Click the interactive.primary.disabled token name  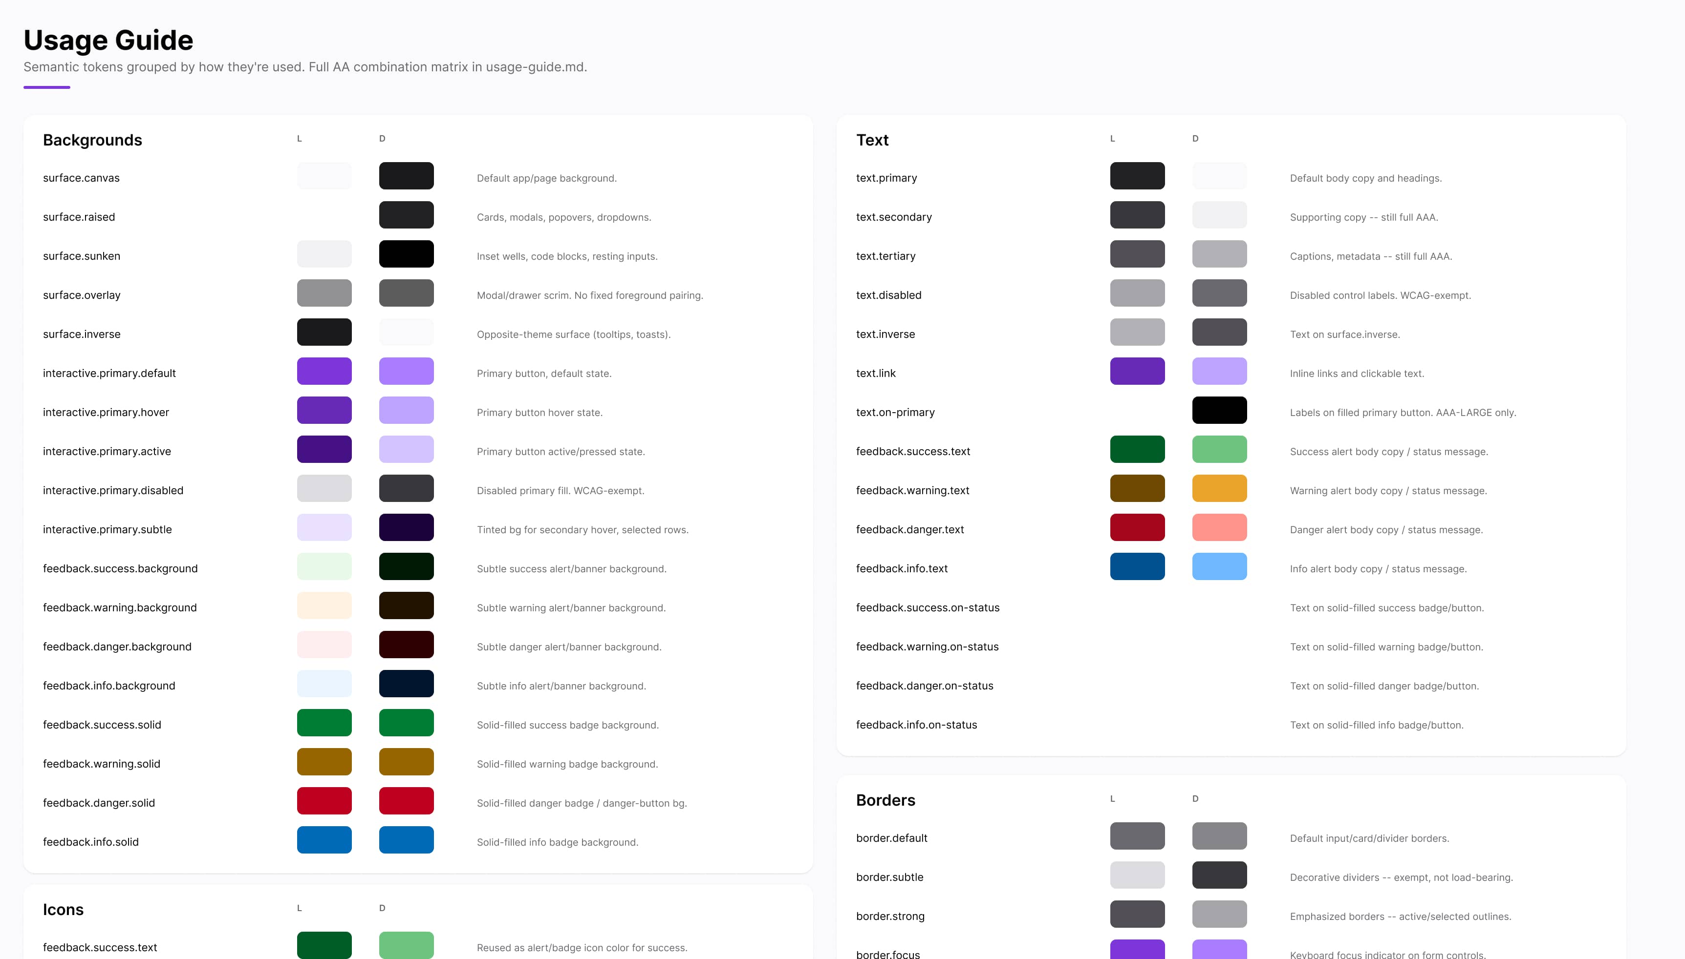tap(113, 491)
